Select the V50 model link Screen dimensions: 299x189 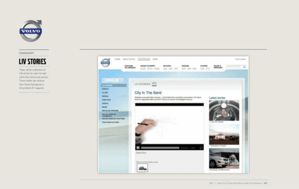[x=165, y=69]
